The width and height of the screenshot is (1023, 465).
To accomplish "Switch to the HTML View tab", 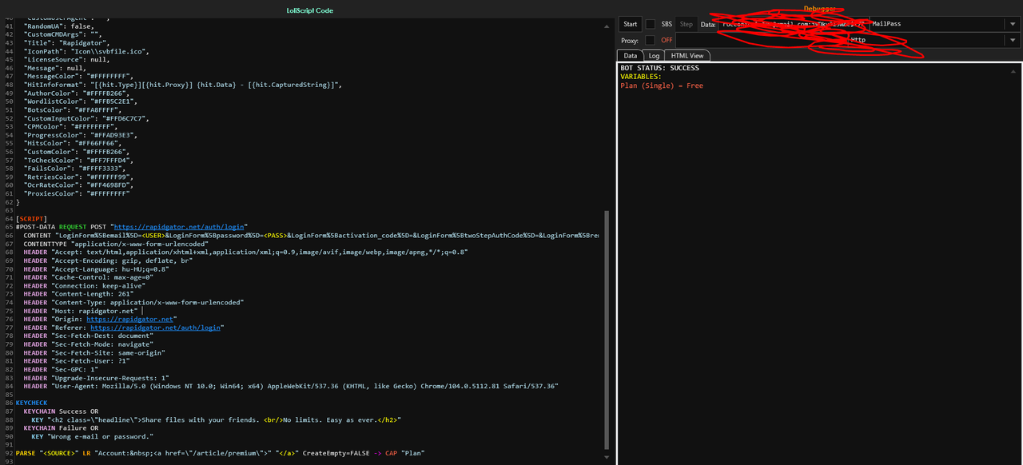I will (687, 56).
